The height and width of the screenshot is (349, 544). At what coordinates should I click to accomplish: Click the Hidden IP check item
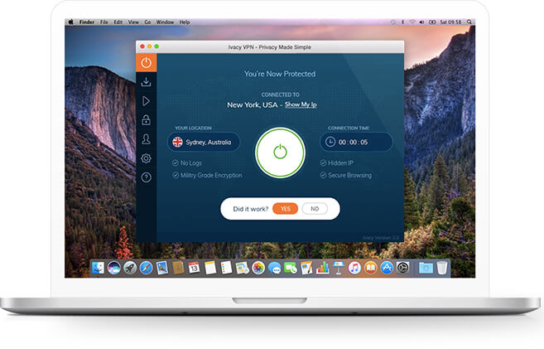tap(336, 162)
